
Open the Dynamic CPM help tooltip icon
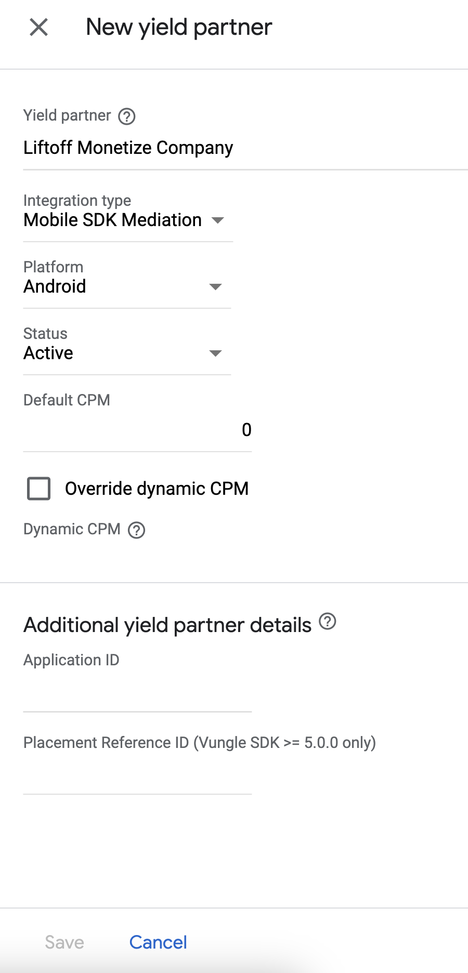[136, 530]
